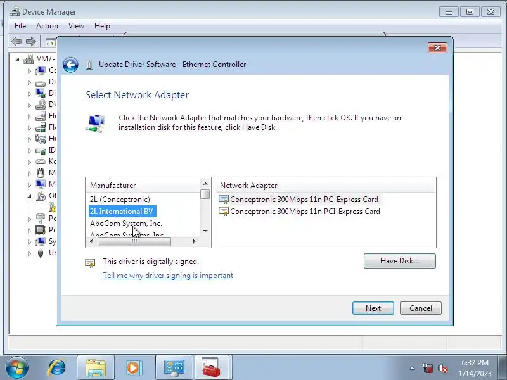Screen dimensions: 507x380
Task: Select the Other devices category icon
Action: pos(41,196)
